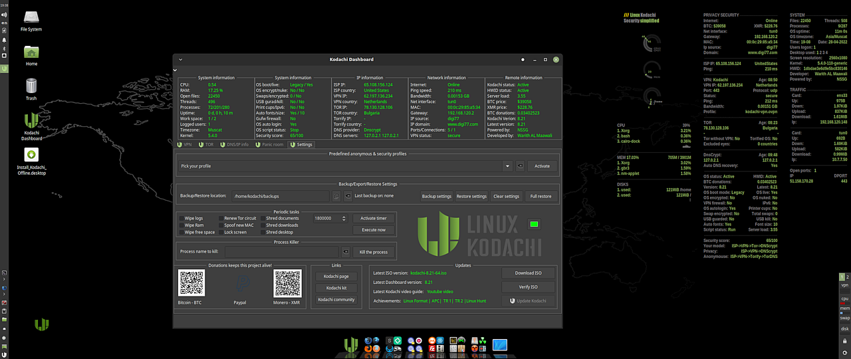Click the Bluetooth icon in the left panel
851x359 pixels.
(x=4, y=49)
